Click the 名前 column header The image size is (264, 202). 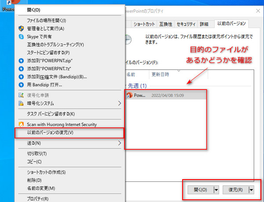click(x=137, y=75)
